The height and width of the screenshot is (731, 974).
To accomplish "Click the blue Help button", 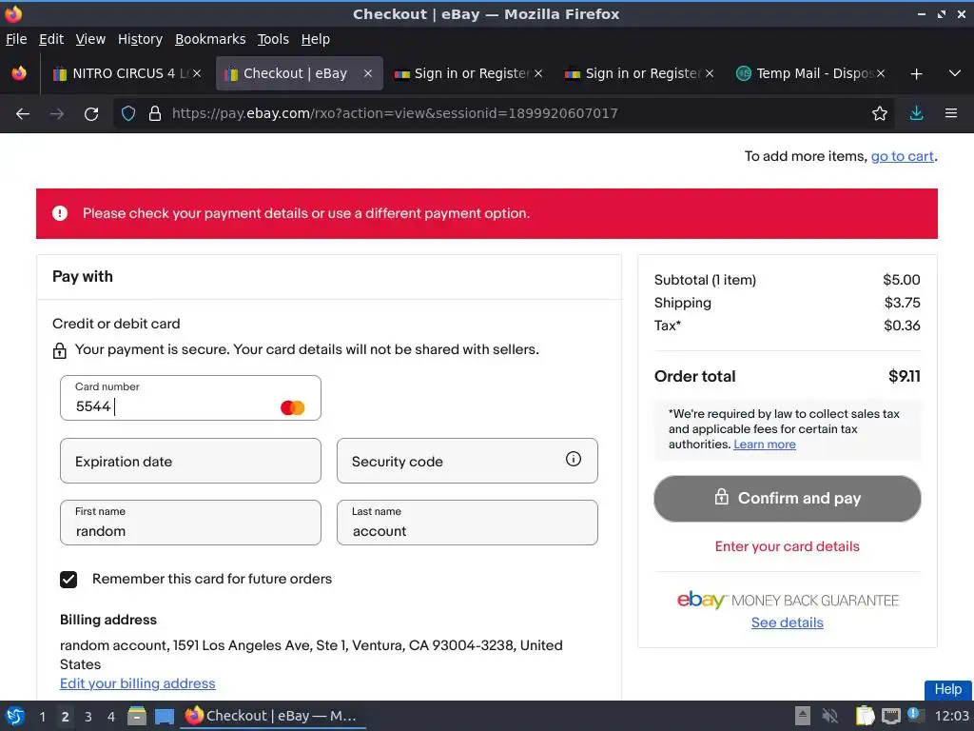I will coord(948,689).
